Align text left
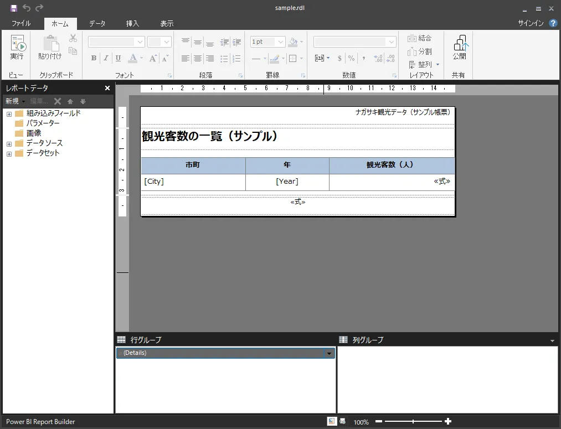 186,58
